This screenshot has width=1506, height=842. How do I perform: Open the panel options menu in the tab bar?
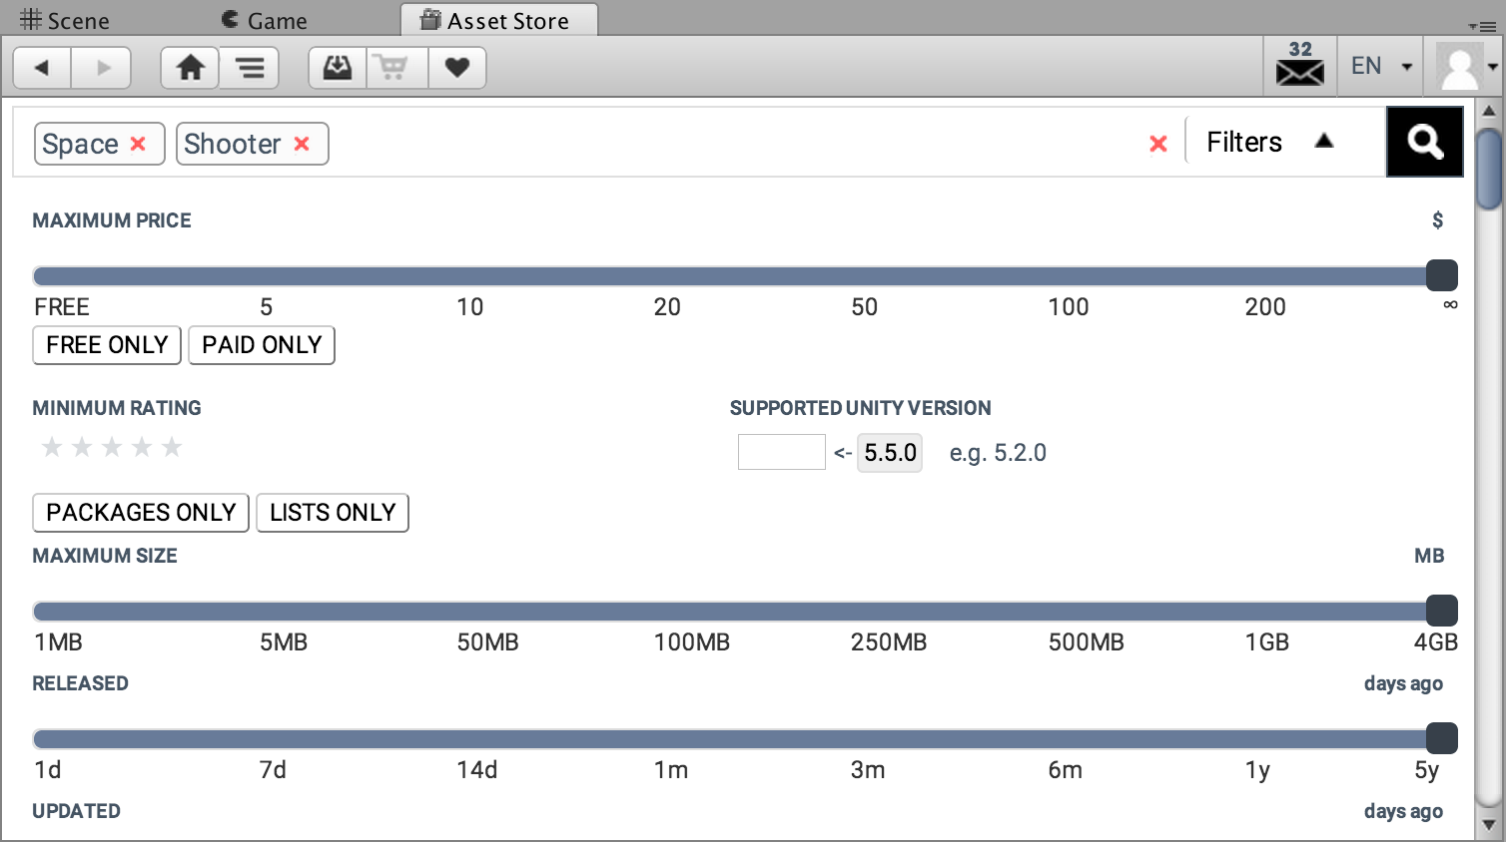point(1482,26)
